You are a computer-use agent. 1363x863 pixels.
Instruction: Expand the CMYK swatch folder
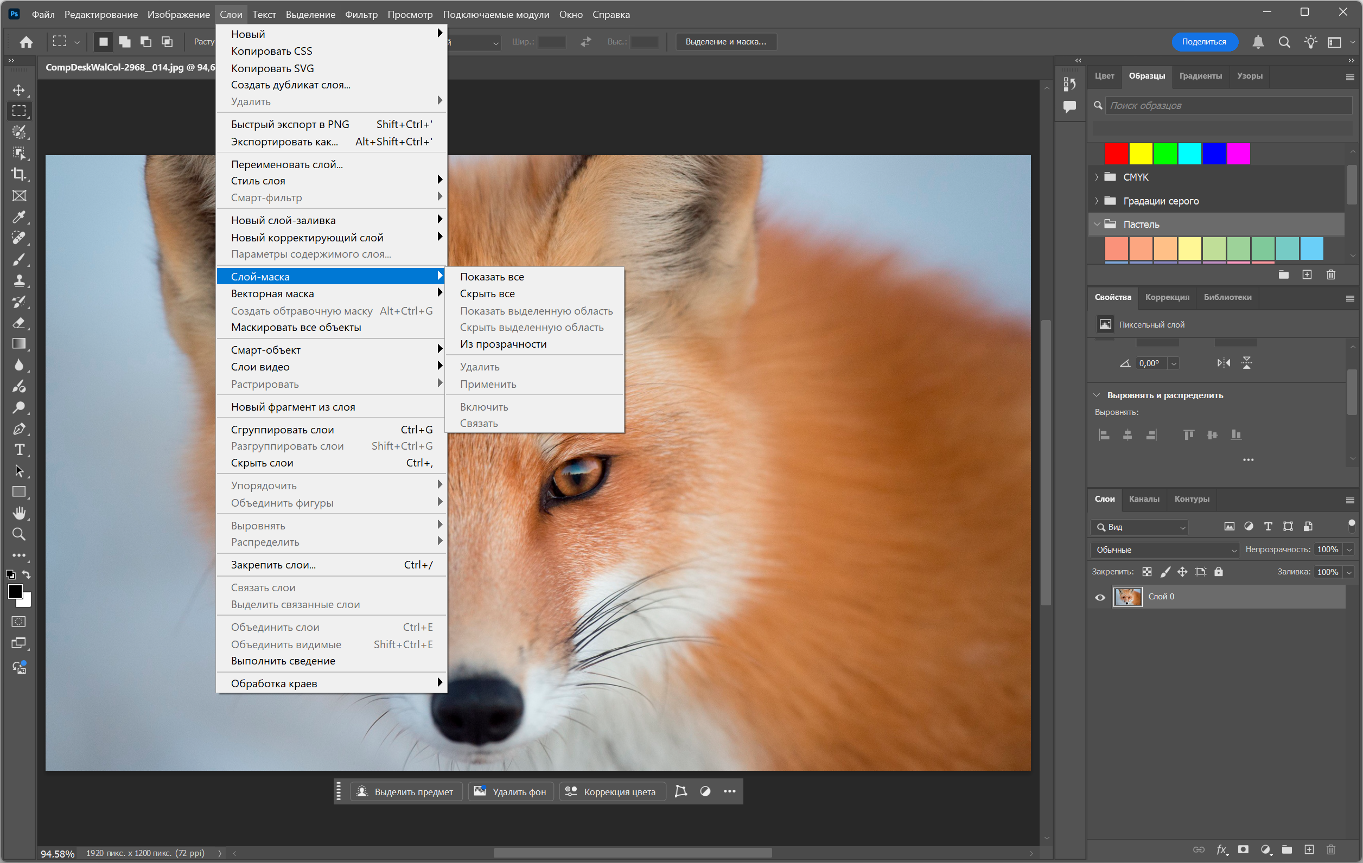pyautogui.click(x=1097, y=177)
